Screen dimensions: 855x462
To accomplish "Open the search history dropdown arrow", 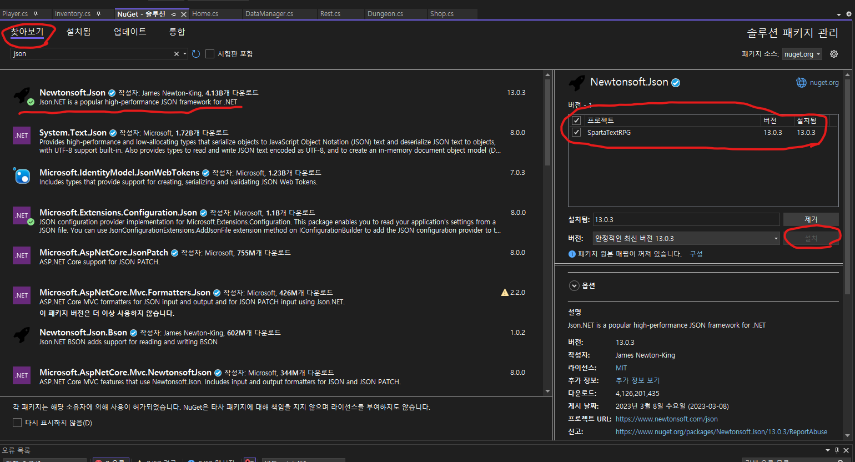I will (185, 54).
